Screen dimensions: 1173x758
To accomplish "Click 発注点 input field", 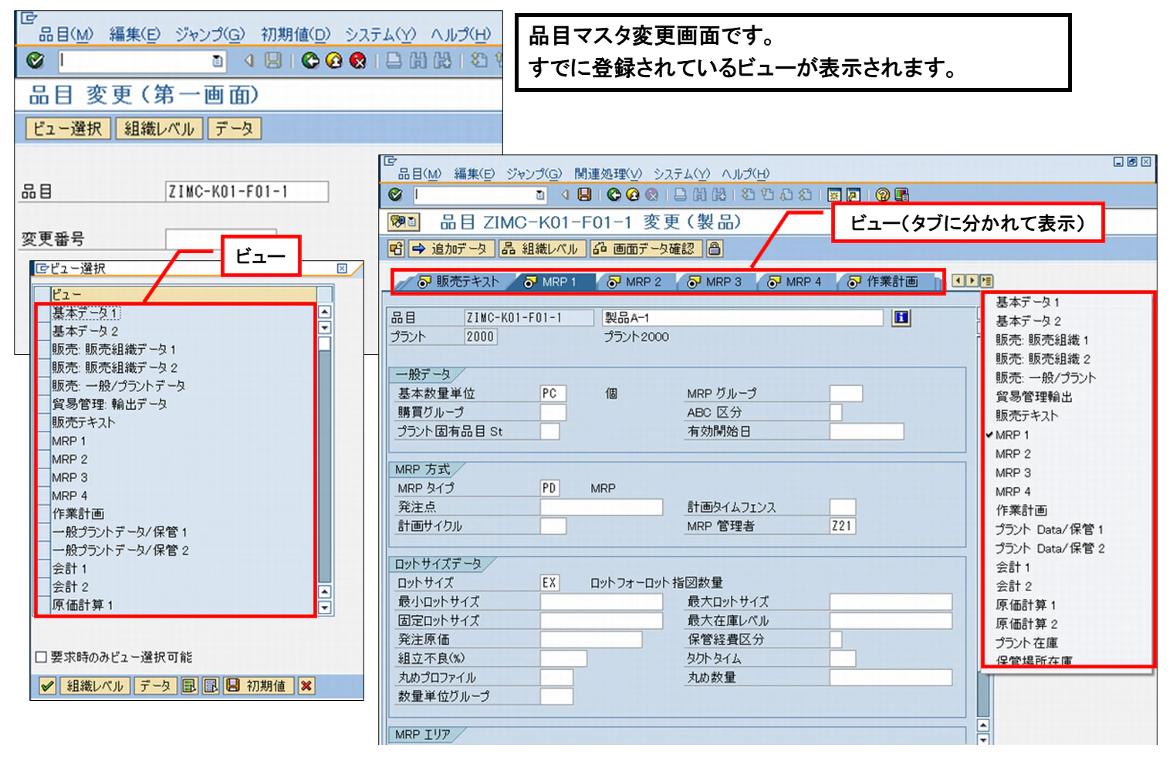I will point(601,507).
